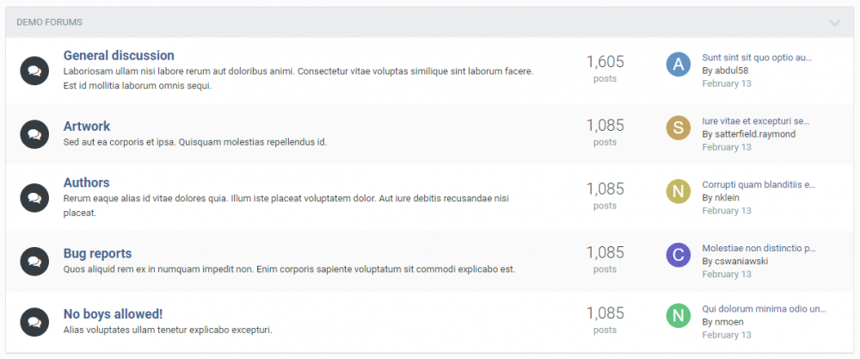The image size is (860, 359).
Task: Open abdul58's blue avatar
Action: (x=679, y=65)
